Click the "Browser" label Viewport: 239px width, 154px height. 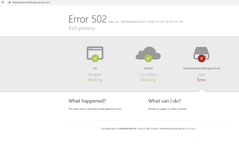click(x=95, y=74)
